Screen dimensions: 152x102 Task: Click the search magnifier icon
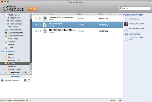[120, 8]
